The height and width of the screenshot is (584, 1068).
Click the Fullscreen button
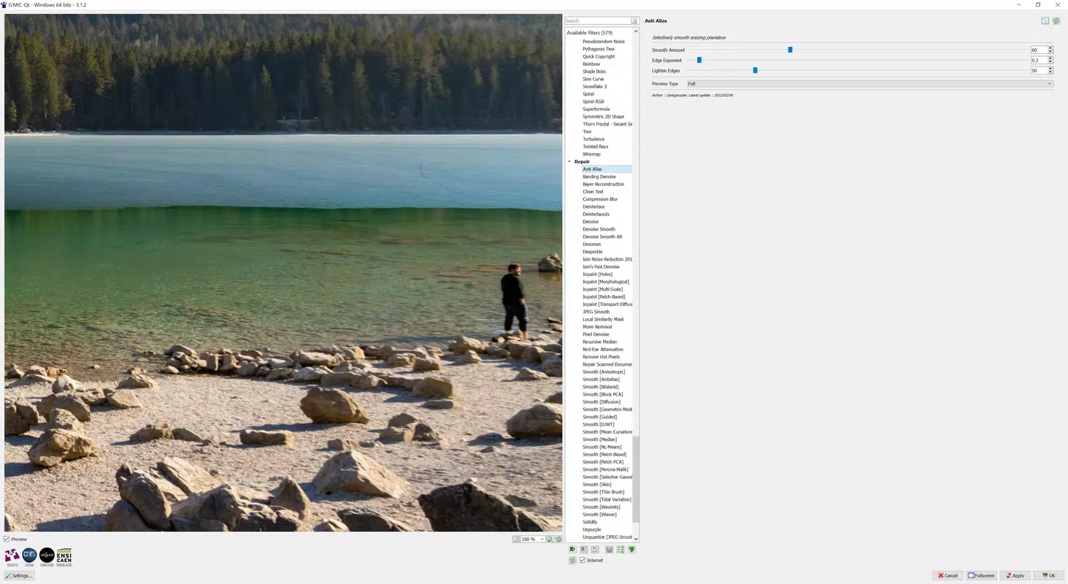[x=982, y=575]
